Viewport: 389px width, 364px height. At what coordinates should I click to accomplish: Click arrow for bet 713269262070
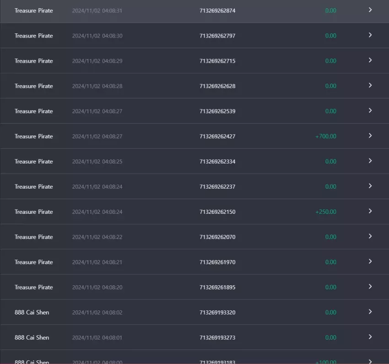(370, 236)
